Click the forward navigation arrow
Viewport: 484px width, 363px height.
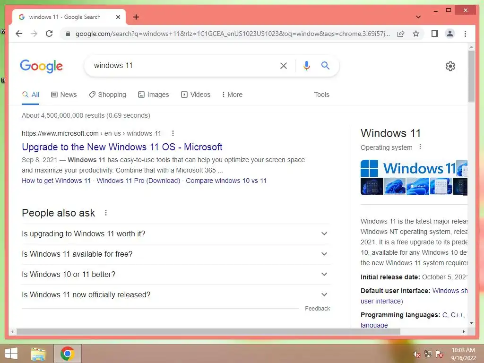click(x=34, y=34)
